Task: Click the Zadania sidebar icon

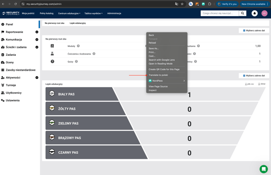Action: click(x=2, y=55)
